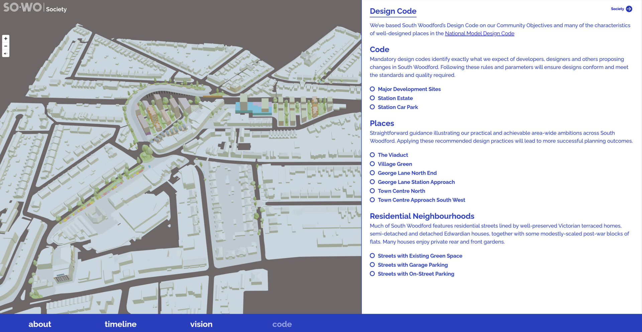The height and width of the screenshot is (332, 642).
Task: Click the Design Code heading
Action: tap(393, 11)
